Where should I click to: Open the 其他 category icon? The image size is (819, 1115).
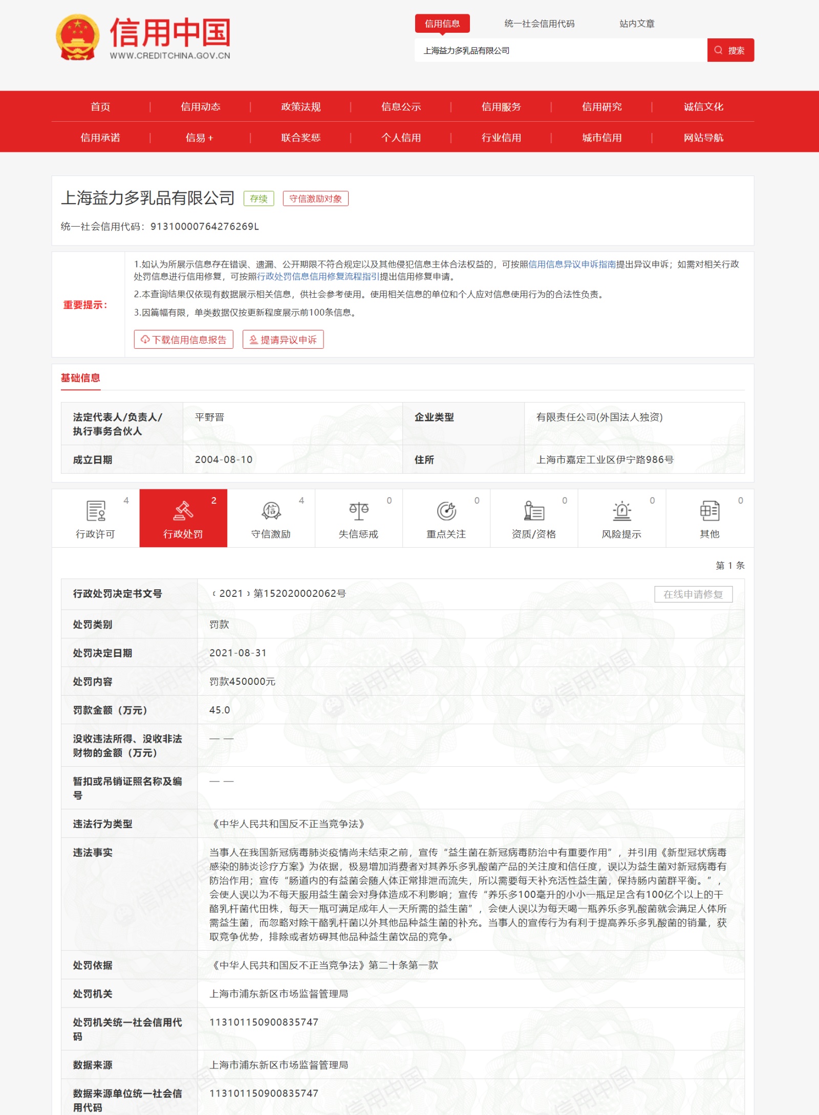click(709, 510)
